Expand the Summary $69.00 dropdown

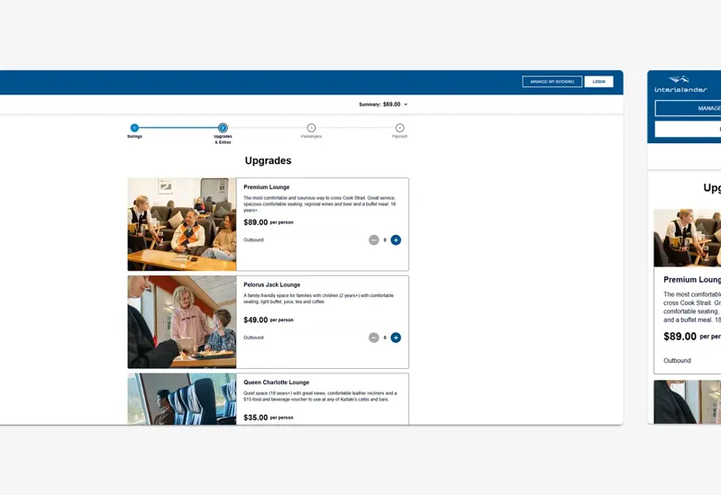(383, 104)
